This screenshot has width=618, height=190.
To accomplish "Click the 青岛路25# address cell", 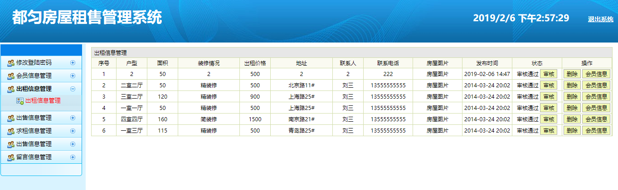I will coord(302,130).
